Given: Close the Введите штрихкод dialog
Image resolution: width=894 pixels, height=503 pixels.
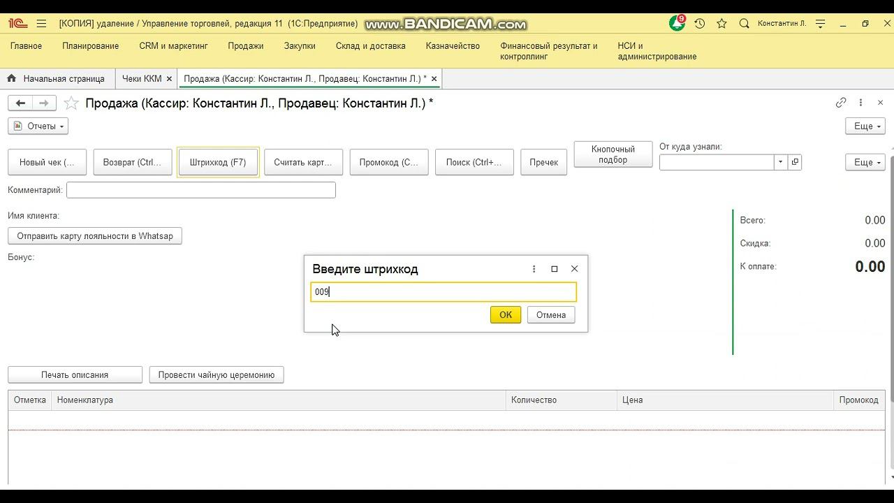Looking at the screenshot, I should (x=574, y=269).
